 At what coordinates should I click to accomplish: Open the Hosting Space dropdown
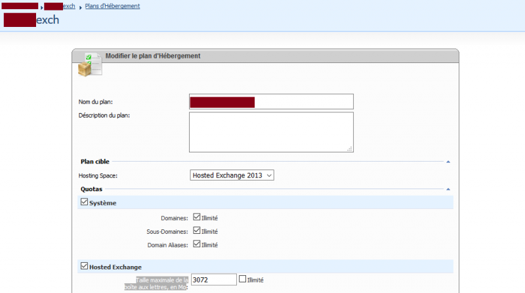232,175
